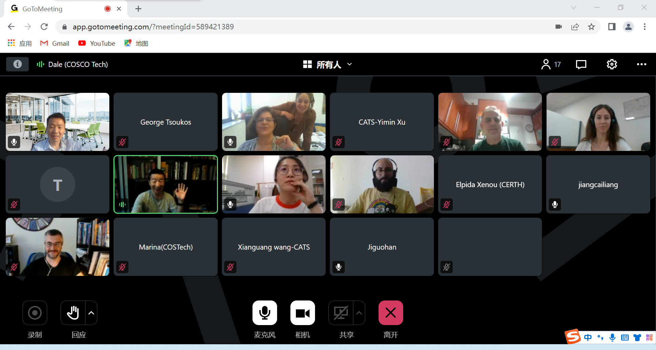The image size is (656, 350).
Task: Click muted mic icon on Marina(COSTech) tile
Action: point(122,267)
